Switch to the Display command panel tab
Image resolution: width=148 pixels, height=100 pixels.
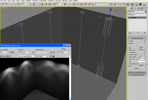(142, 8)
